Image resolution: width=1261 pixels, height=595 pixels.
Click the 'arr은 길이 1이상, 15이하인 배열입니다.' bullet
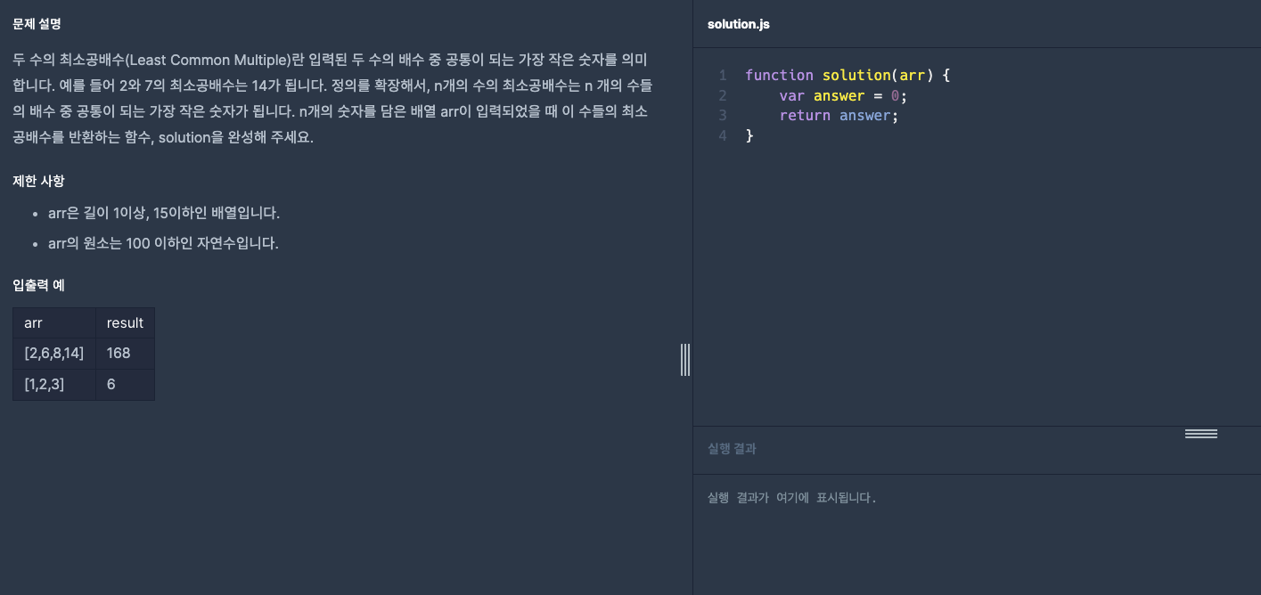tap(164, 213)
